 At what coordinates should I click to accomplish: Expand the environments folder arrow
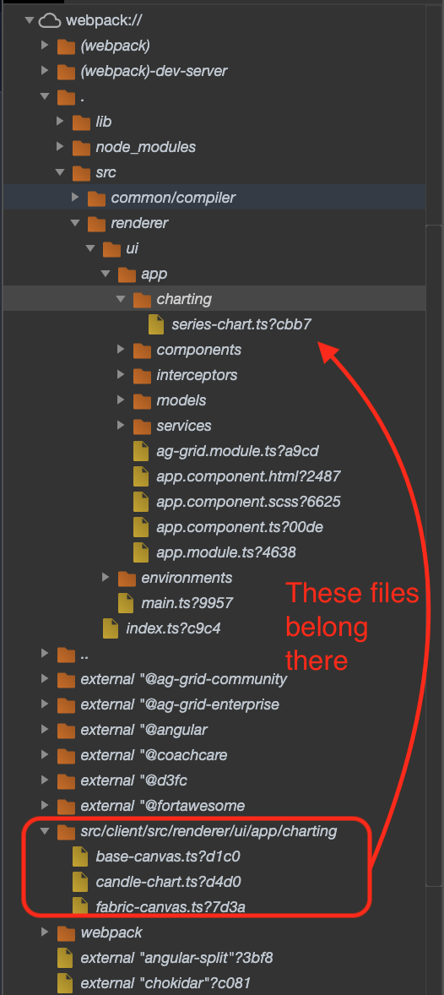(106, 578)
